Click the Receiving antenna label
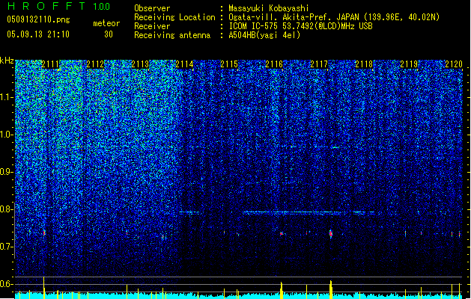This screenshot has height=299, width=471. coord(172,35)
